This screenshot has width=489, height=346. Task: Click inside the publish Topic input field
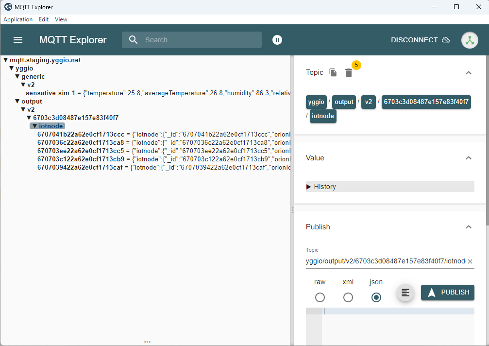[384, 261]
